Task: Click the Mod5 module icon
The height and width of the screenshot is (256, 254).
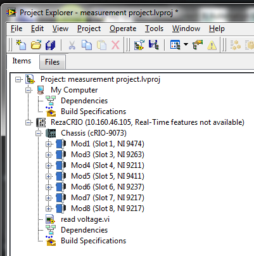Action: tap(61, 176)
